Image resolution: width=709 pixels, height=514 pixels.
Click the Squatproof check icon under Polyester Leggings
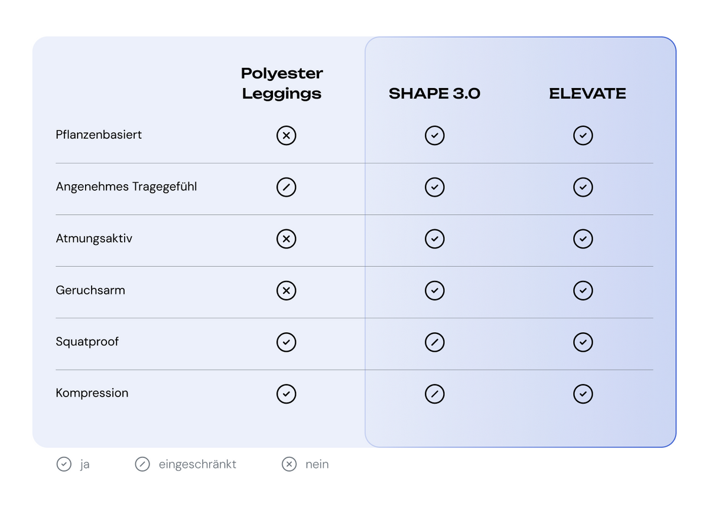(x=287, y=342)
